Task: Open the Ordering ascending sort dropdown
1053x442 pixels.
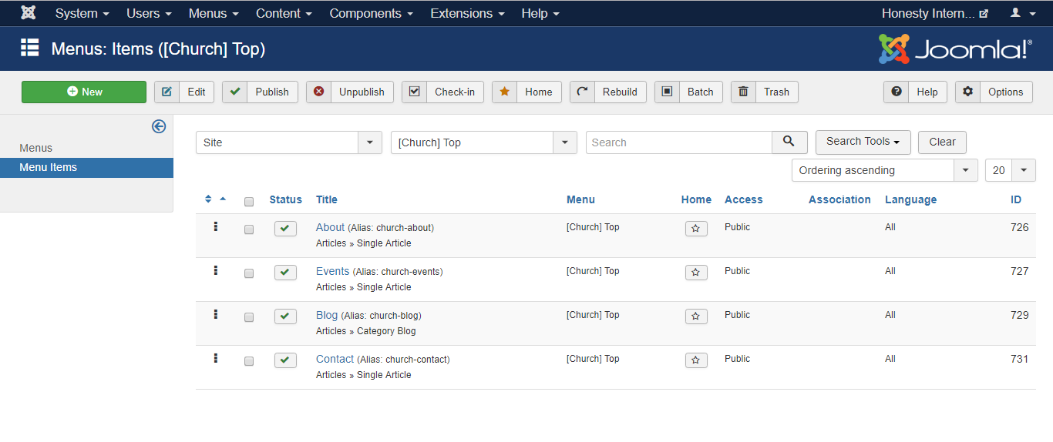Action: 884,170
